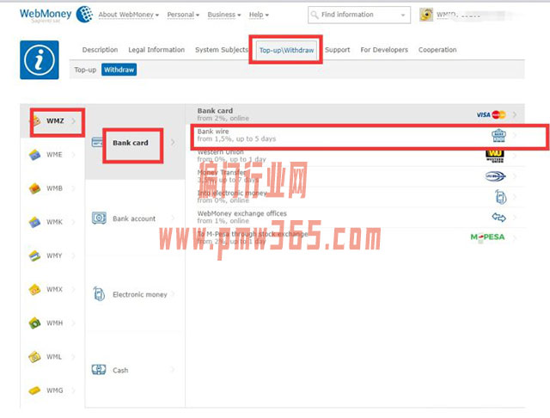550x418 pixels.
Task: Open the Legal Information tab
Action: 156,50
